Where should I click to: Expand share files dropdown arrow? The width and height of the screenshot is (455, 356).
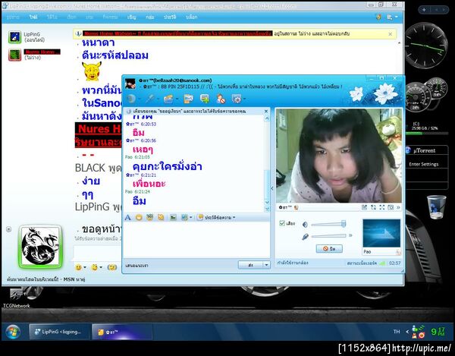(x=177, y=99)
